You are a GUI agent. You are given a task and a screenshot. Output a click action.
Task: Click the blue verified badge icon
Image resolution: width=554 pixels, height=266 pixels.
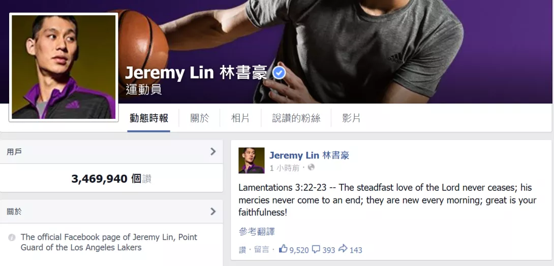pos(280,73)
